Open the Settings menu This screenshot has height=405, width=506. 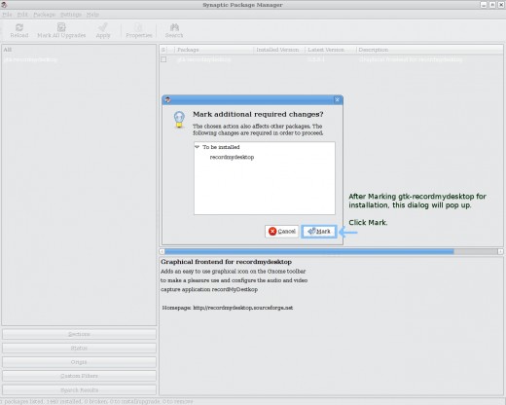pyautogui.click(x=71, y=15)
